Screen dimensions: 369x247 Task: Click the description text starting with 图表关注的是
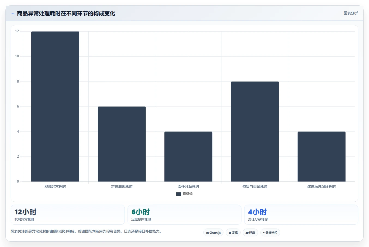86,232
